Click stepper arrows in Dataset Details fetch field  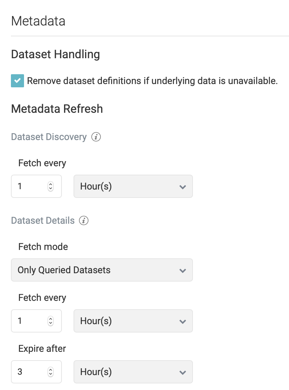tap(51, 321)
